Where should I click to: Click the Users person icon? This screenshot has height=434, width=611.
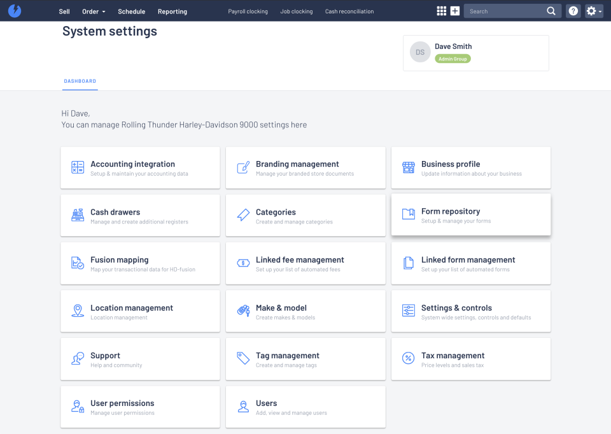click(242, 406)
